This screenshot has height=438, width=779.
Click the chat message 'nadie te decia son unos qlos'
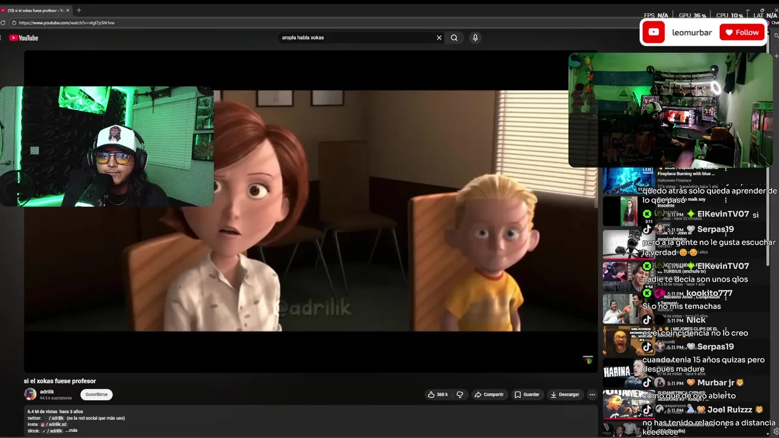(695, 279)
